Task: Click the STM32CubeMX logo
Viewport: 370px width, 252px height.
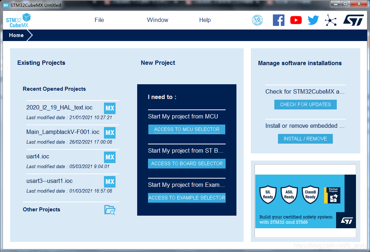Action: click(x=18, y=21)
